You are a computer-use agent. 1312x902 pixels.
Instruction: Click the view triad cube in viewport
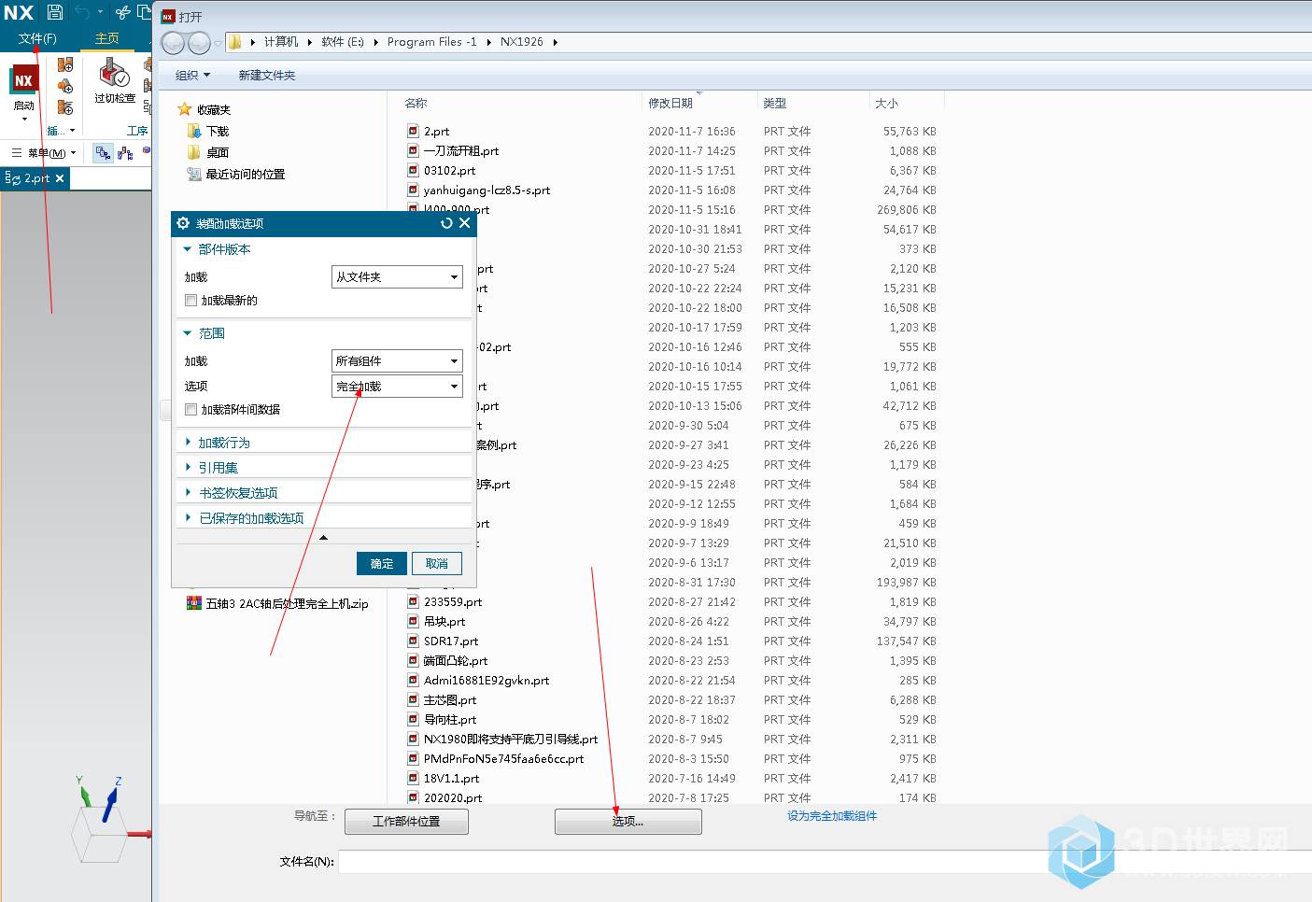pyautogui.click(x=99, y=833)
